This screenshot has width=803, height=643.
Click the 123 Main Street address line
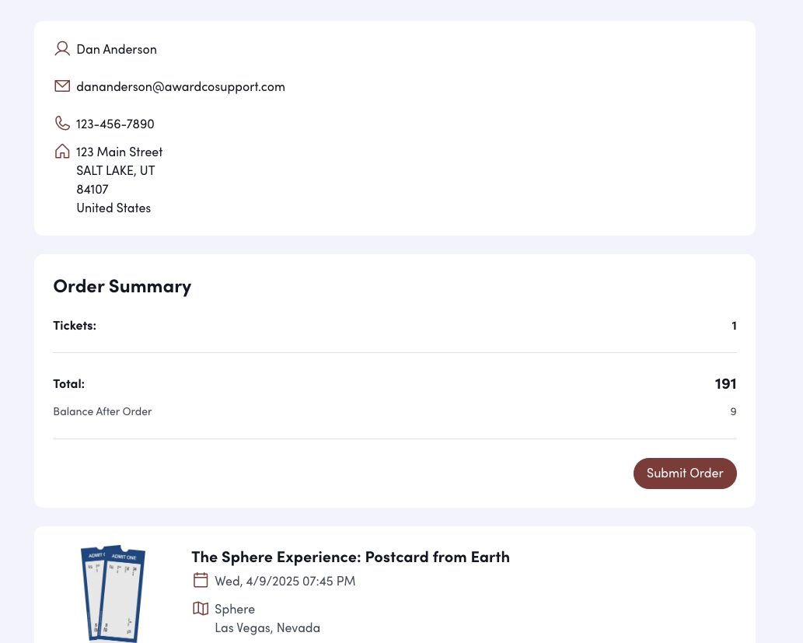[x=119, y=152]
